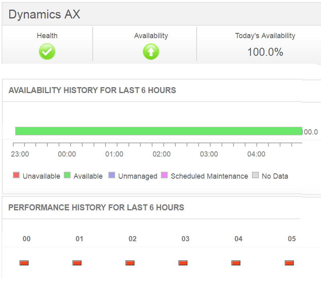
Task: Click the green availability history bar
Action: [158, 131]
